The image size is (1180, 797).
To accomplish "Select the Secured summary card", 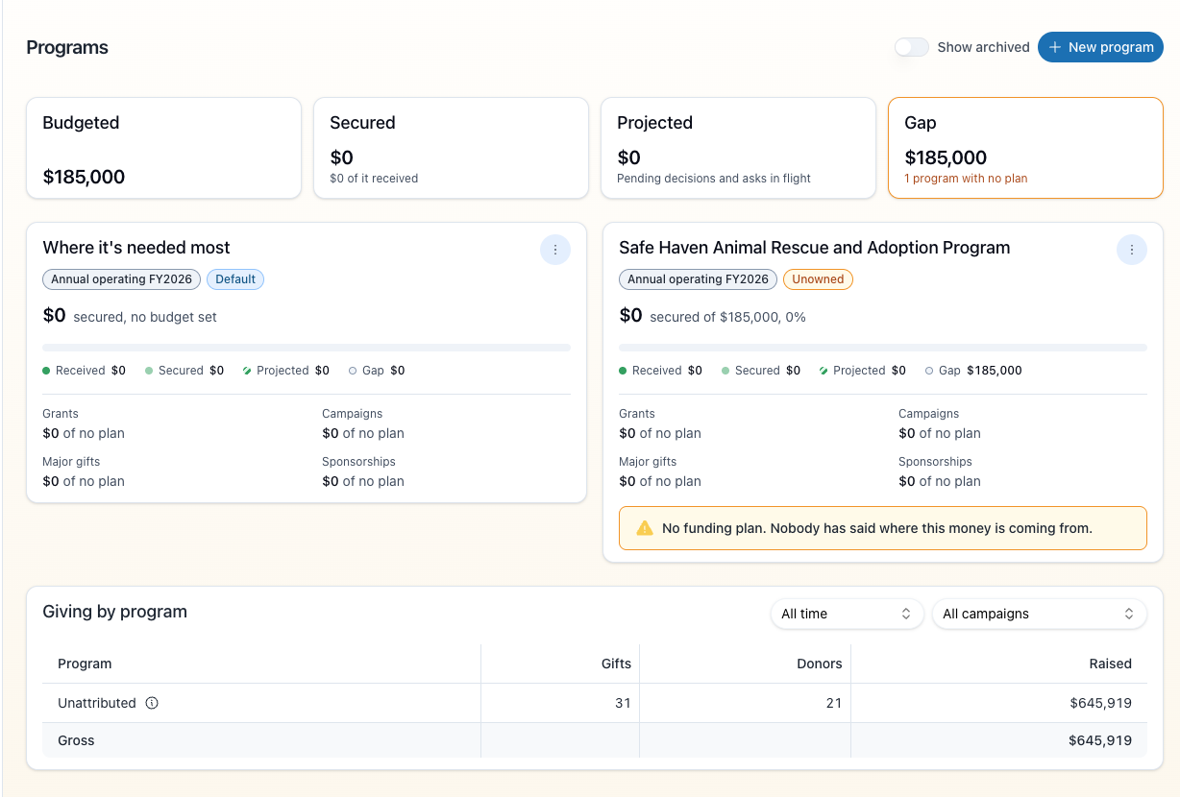I will 451,148.
